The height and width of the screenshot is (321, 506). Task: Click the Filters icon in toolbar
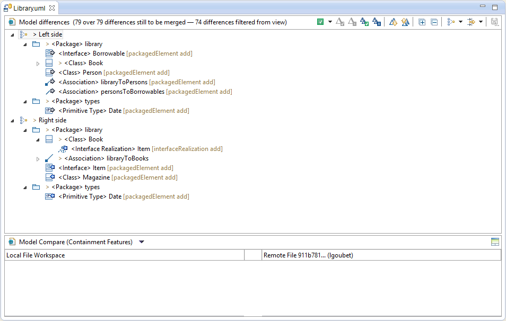470,22
